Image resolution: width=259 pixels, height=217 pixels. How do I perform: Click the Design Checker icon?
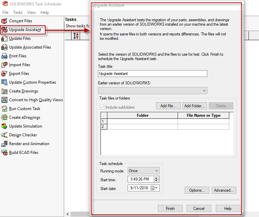(4, 135)
